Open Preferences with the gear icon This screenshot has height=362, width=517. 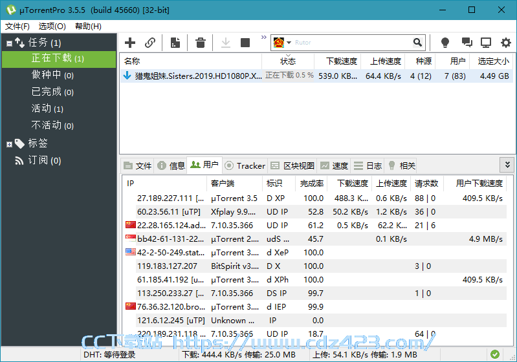click(x=506, y=43)
